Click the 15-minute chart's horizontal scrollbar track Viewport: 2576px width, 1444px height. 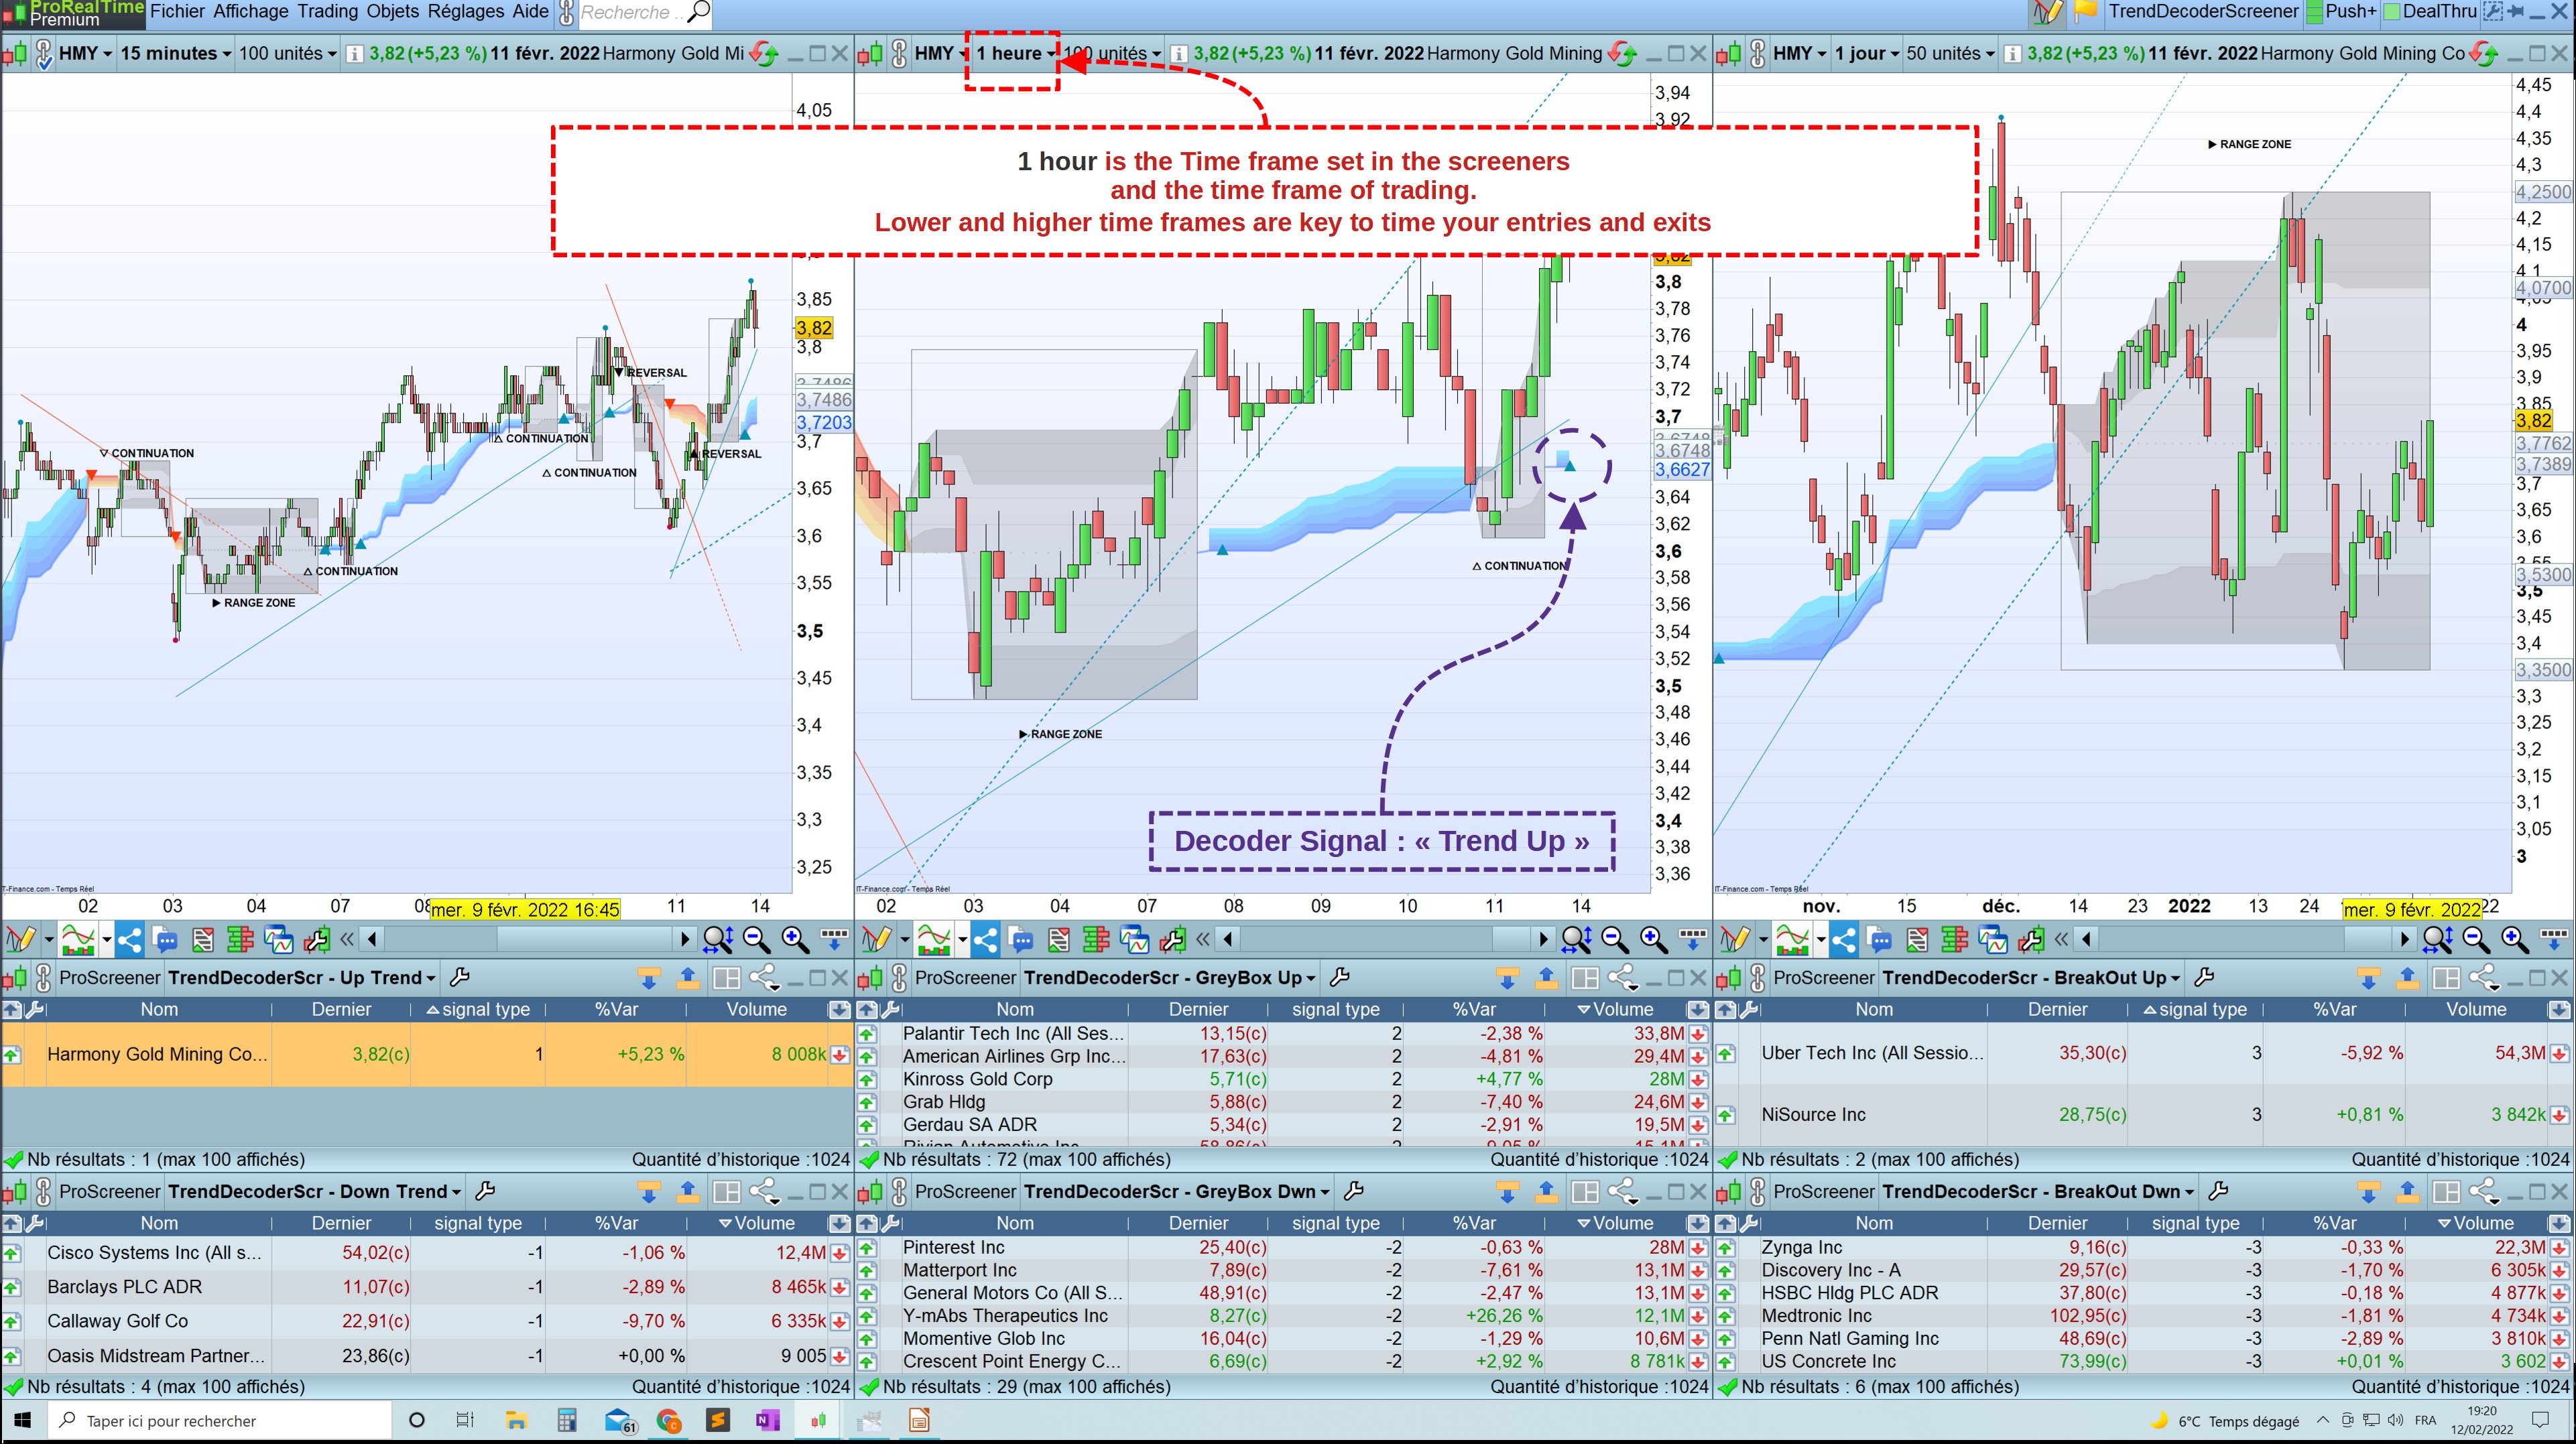[x=440, y=939]
